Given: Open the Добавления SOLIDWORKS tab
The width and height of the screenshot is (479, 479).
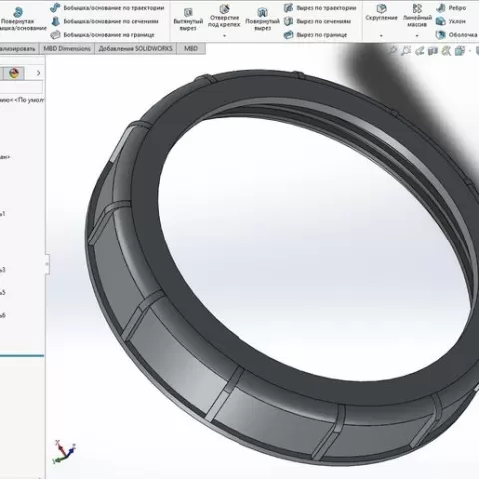Looking at the screenshot, I should click(x=136, y=49).
